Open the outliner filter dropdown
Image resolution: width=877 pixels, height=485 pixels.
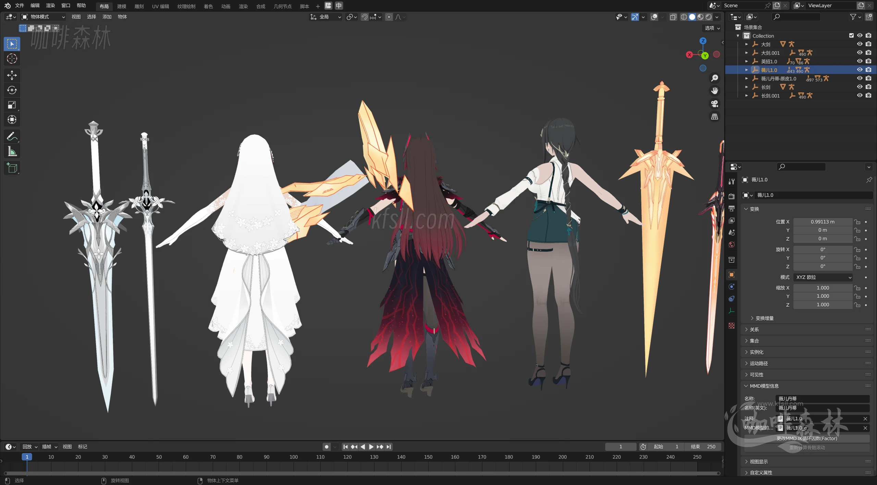coord(855,17)
